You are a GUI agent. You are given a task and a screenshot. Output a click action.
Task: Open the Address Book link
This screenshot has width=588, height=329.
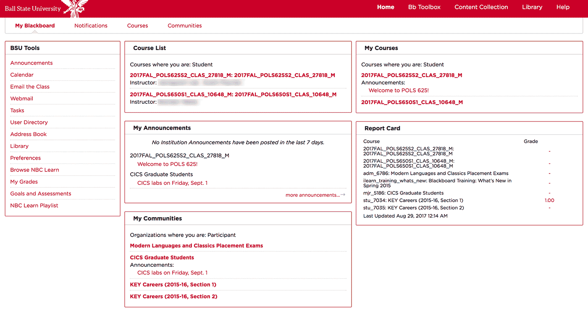29,134
